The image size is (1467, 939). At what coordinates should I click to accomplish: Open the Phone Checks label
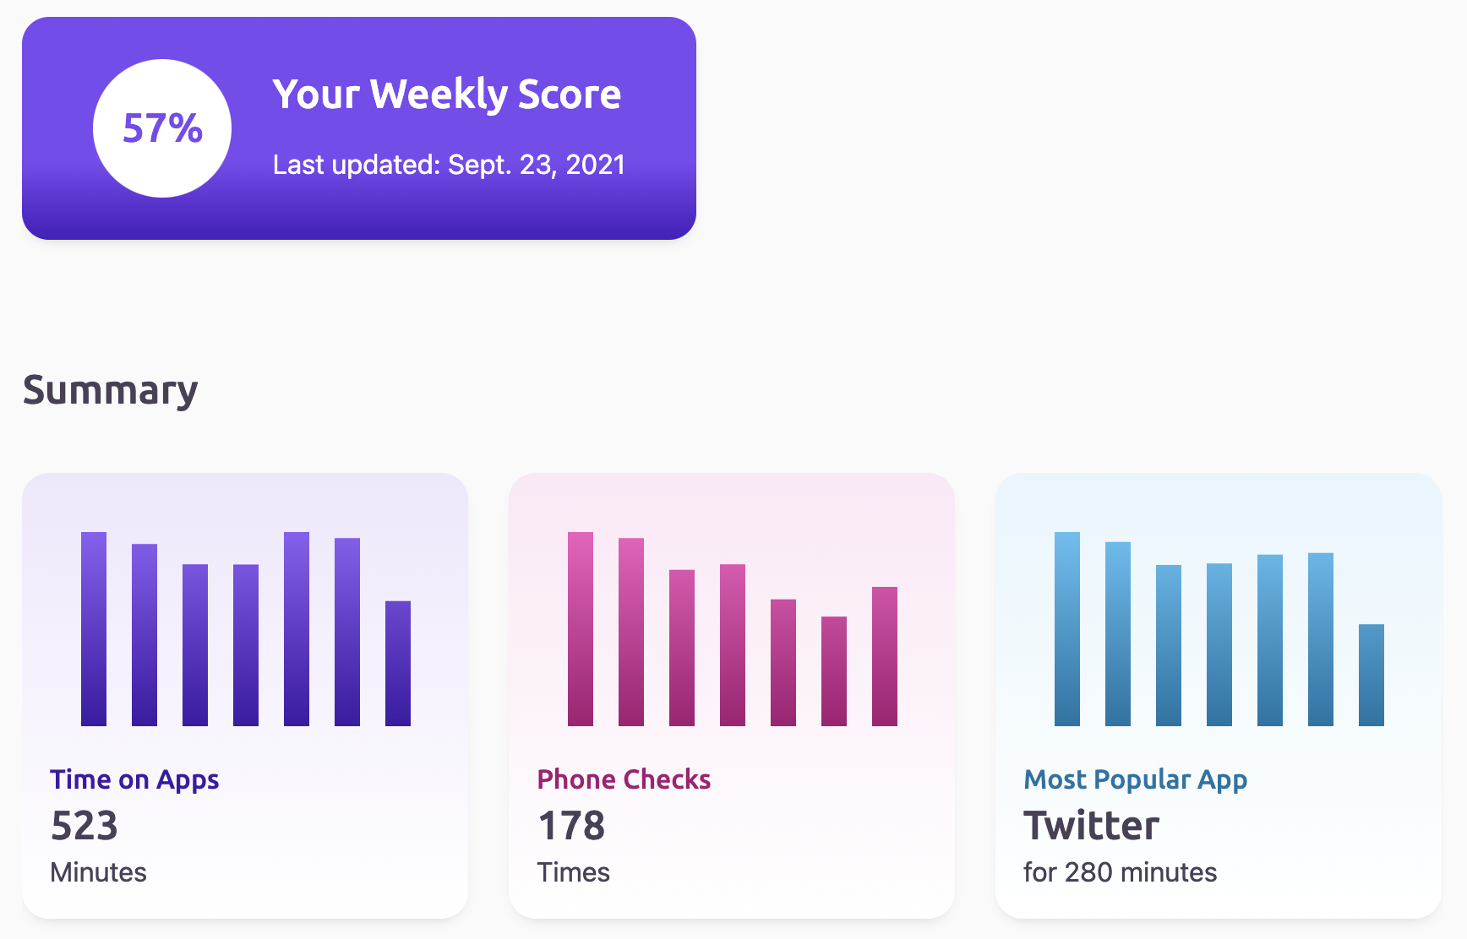(624, 779)
